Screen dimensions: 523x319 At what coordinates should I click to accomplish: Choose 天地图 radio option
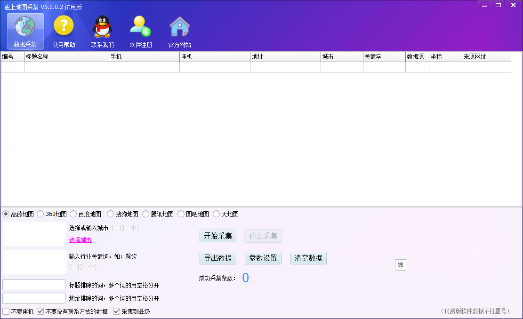click(x=217, y=214)
